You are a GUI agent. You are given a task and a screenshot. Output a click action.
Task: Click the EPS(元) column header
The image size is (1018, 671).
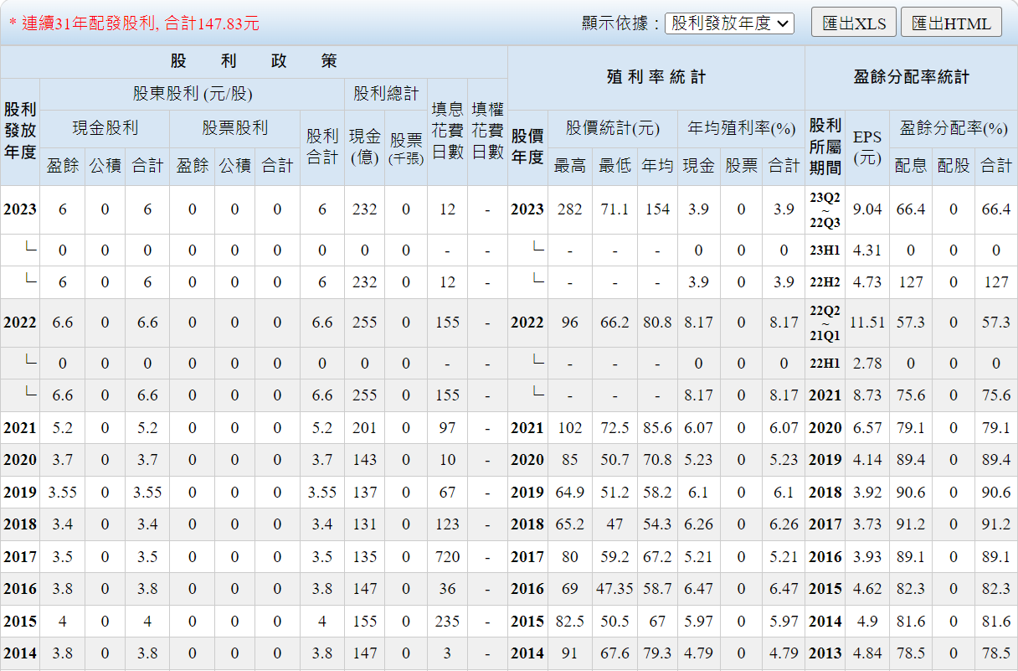[867, 147]
